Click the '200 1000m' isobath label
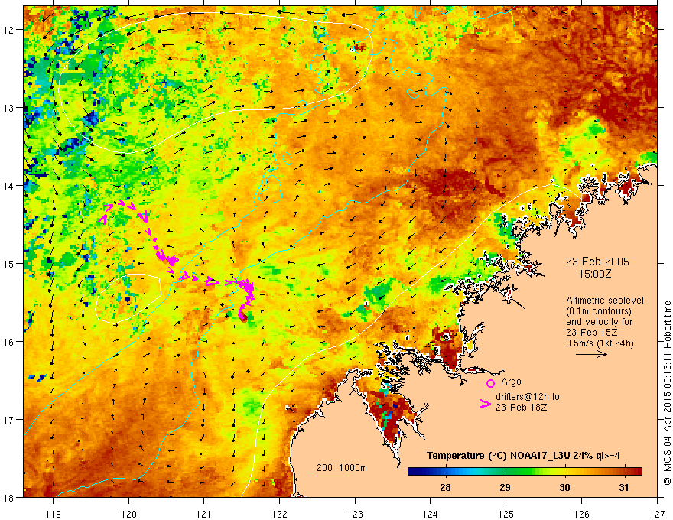Screen dimensions: 673x520 point(342,468)
